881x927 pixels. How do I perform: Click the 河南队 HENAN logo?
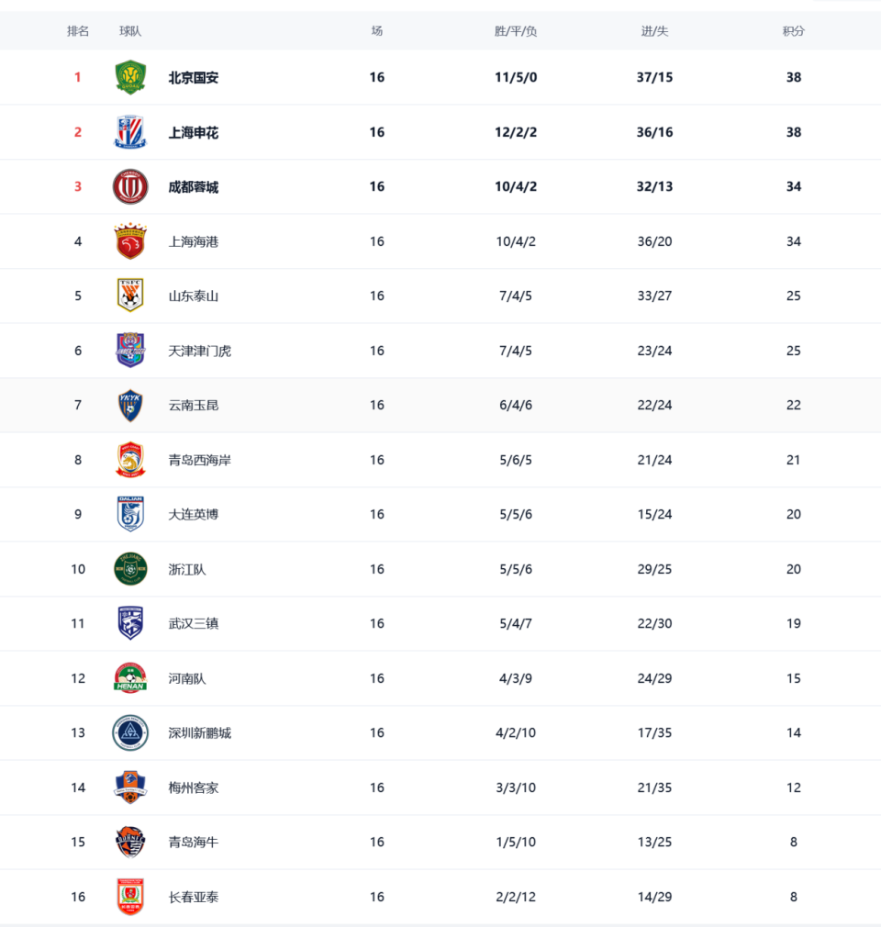click(130, 677)
